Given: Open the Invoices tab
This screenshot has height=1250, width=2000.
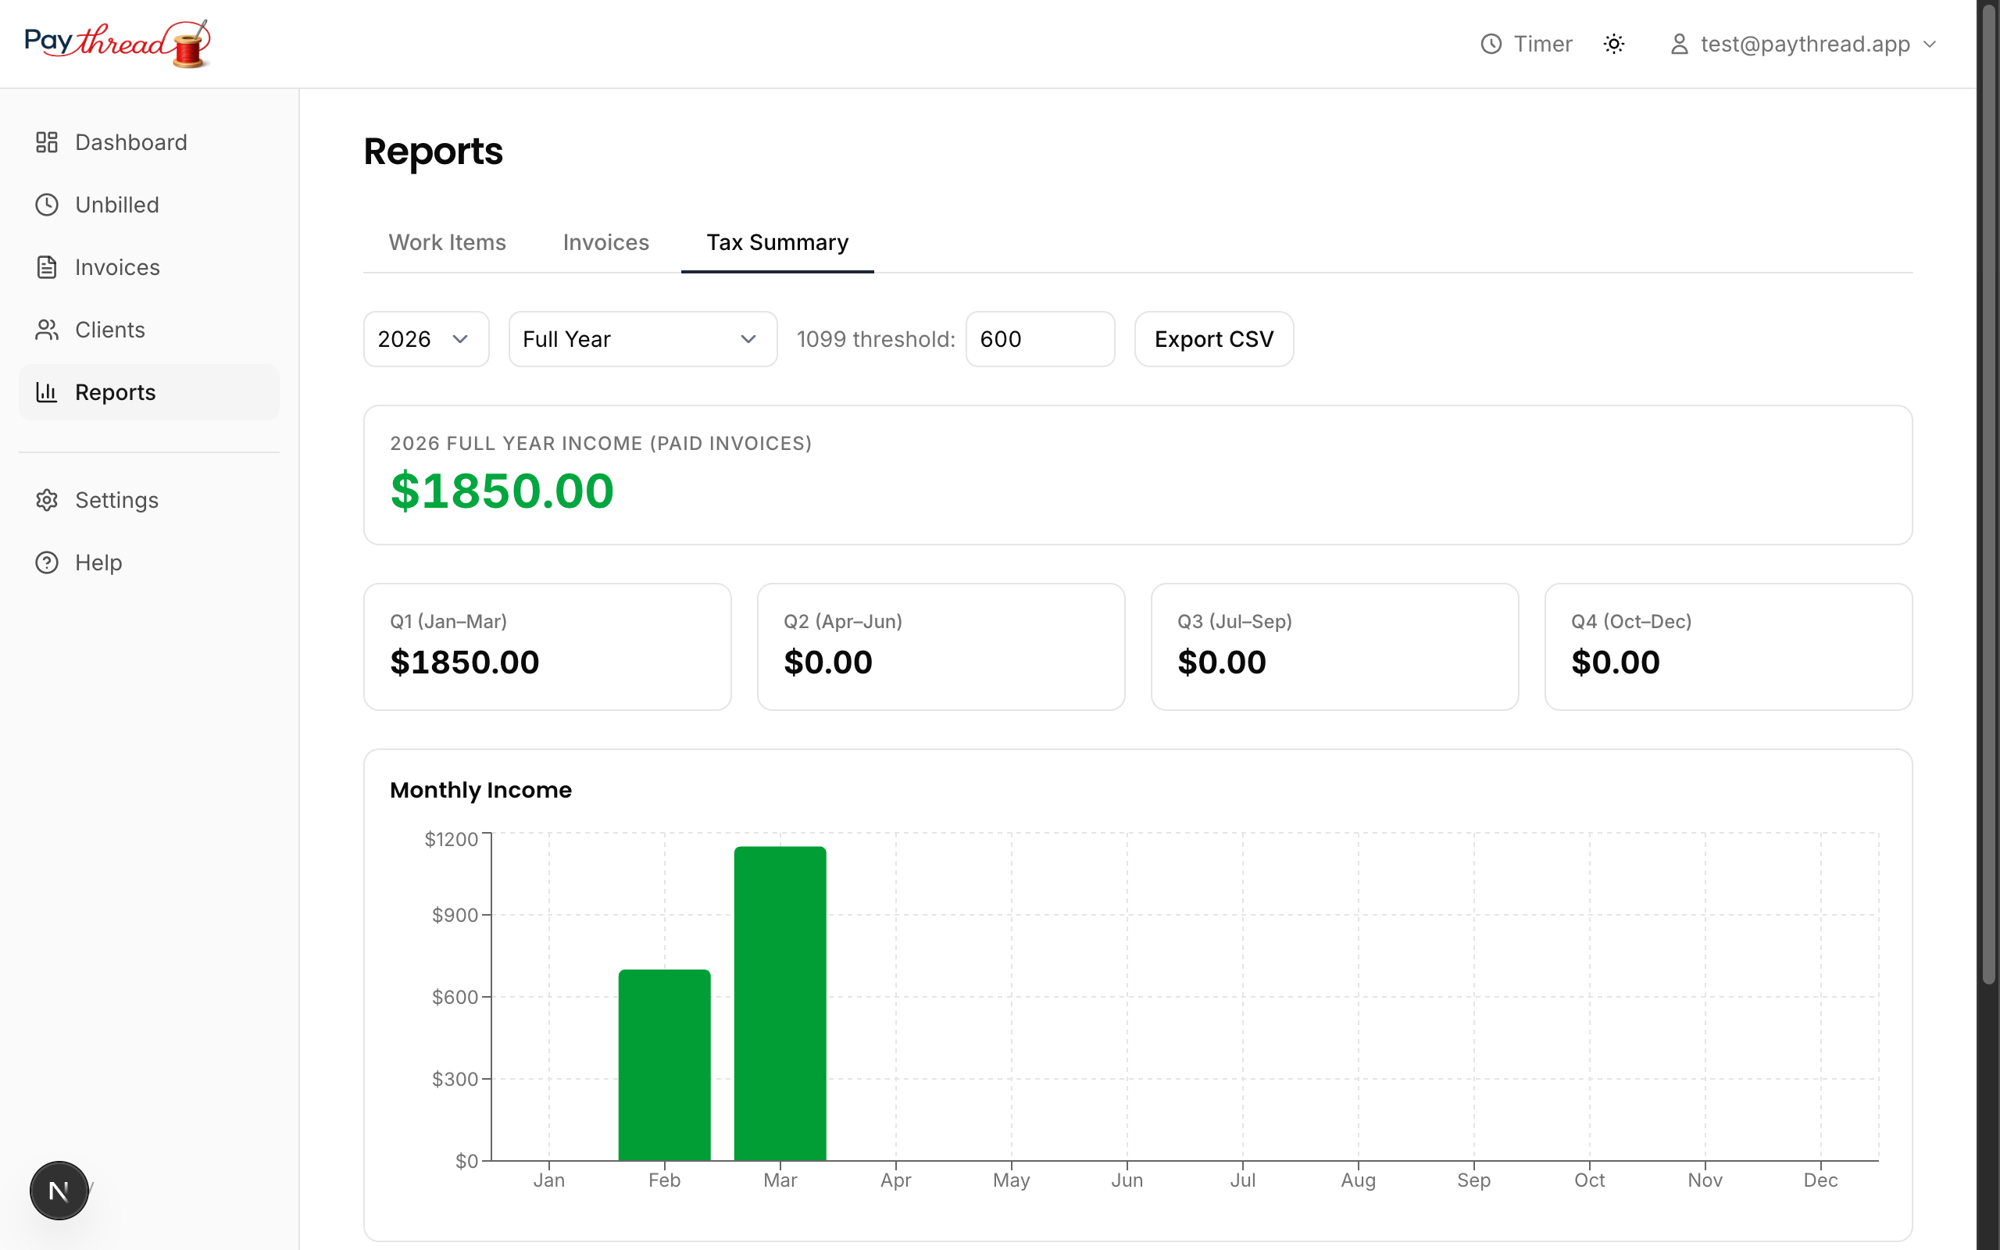Looking at the screenshot, I should coord(605,242).
